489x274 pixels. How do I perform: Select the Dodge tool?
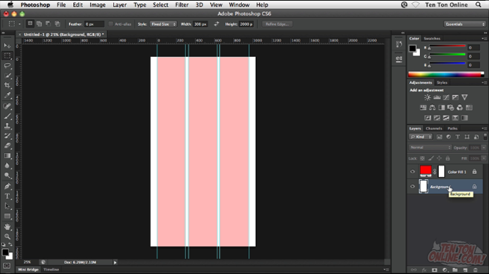[x=7, y=176]
